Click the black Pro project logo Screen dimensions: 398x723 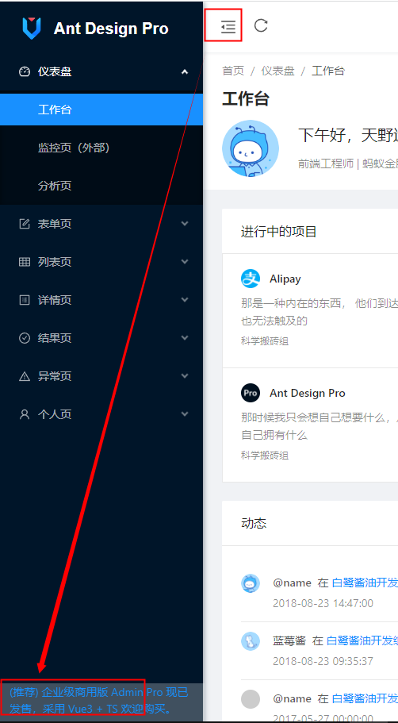coord(251,393)
